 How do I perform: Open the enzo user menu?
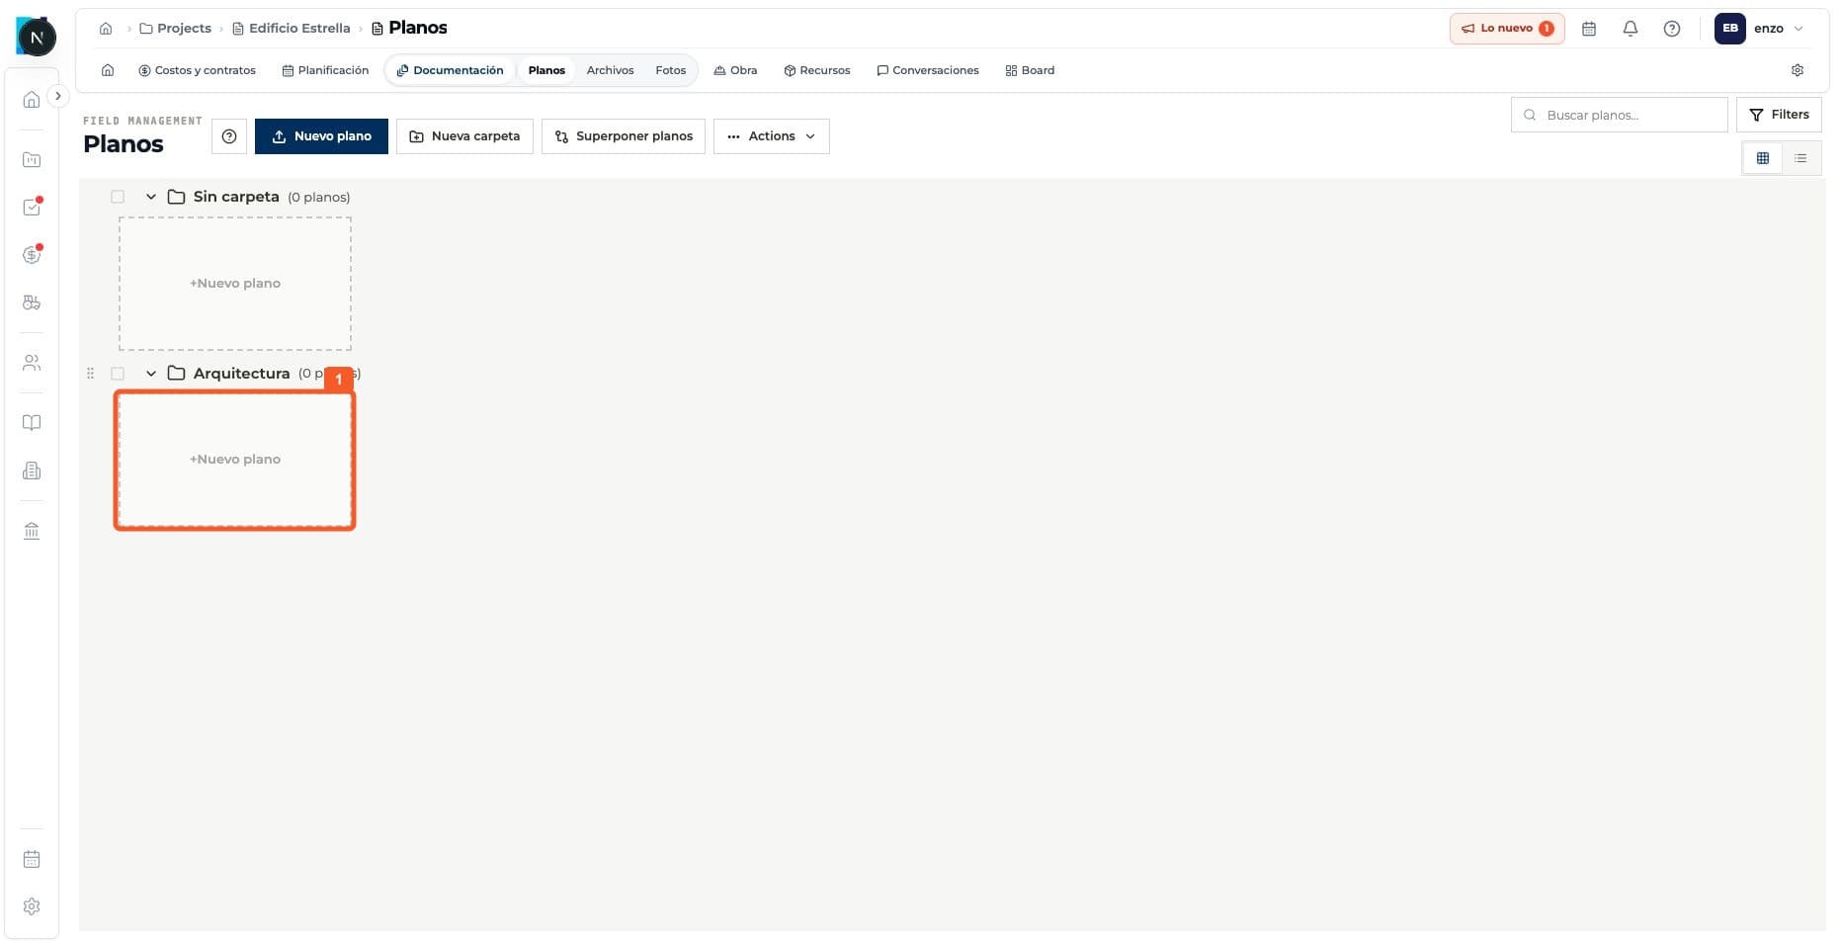[x=1760, y=29]
